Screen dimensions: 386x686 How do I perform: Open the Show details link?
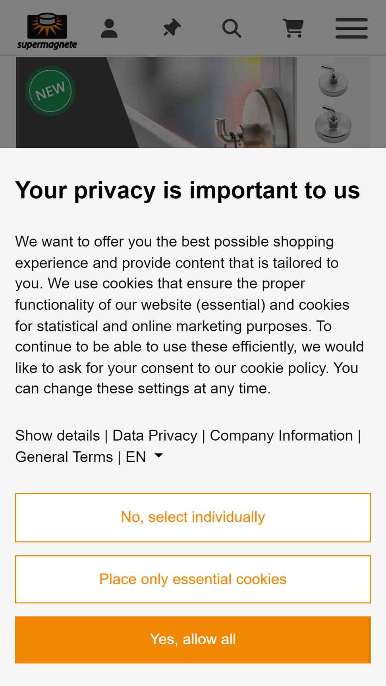coord(58,435)
